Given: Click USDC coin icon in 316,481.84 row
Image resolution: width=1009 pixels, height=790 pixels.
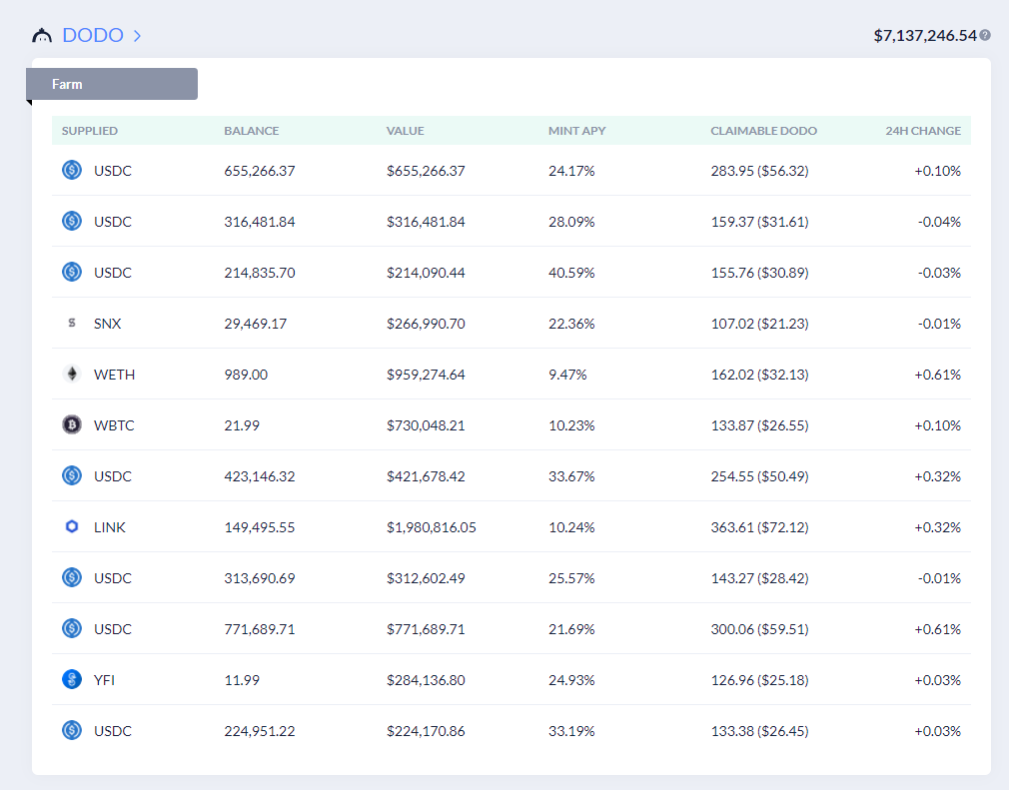Looking at the screenshot, I should [72, 221].
